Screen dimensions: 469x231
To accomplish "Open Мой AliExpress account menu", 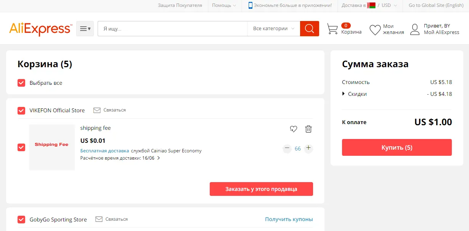I will pyautogui.click(x=442, y=32).
